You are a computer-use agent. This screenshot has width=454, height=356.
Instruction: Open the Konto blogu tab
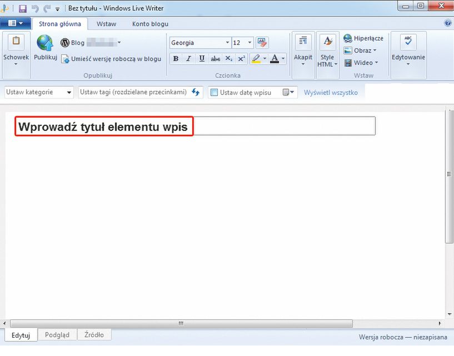(x=150, y=24)
